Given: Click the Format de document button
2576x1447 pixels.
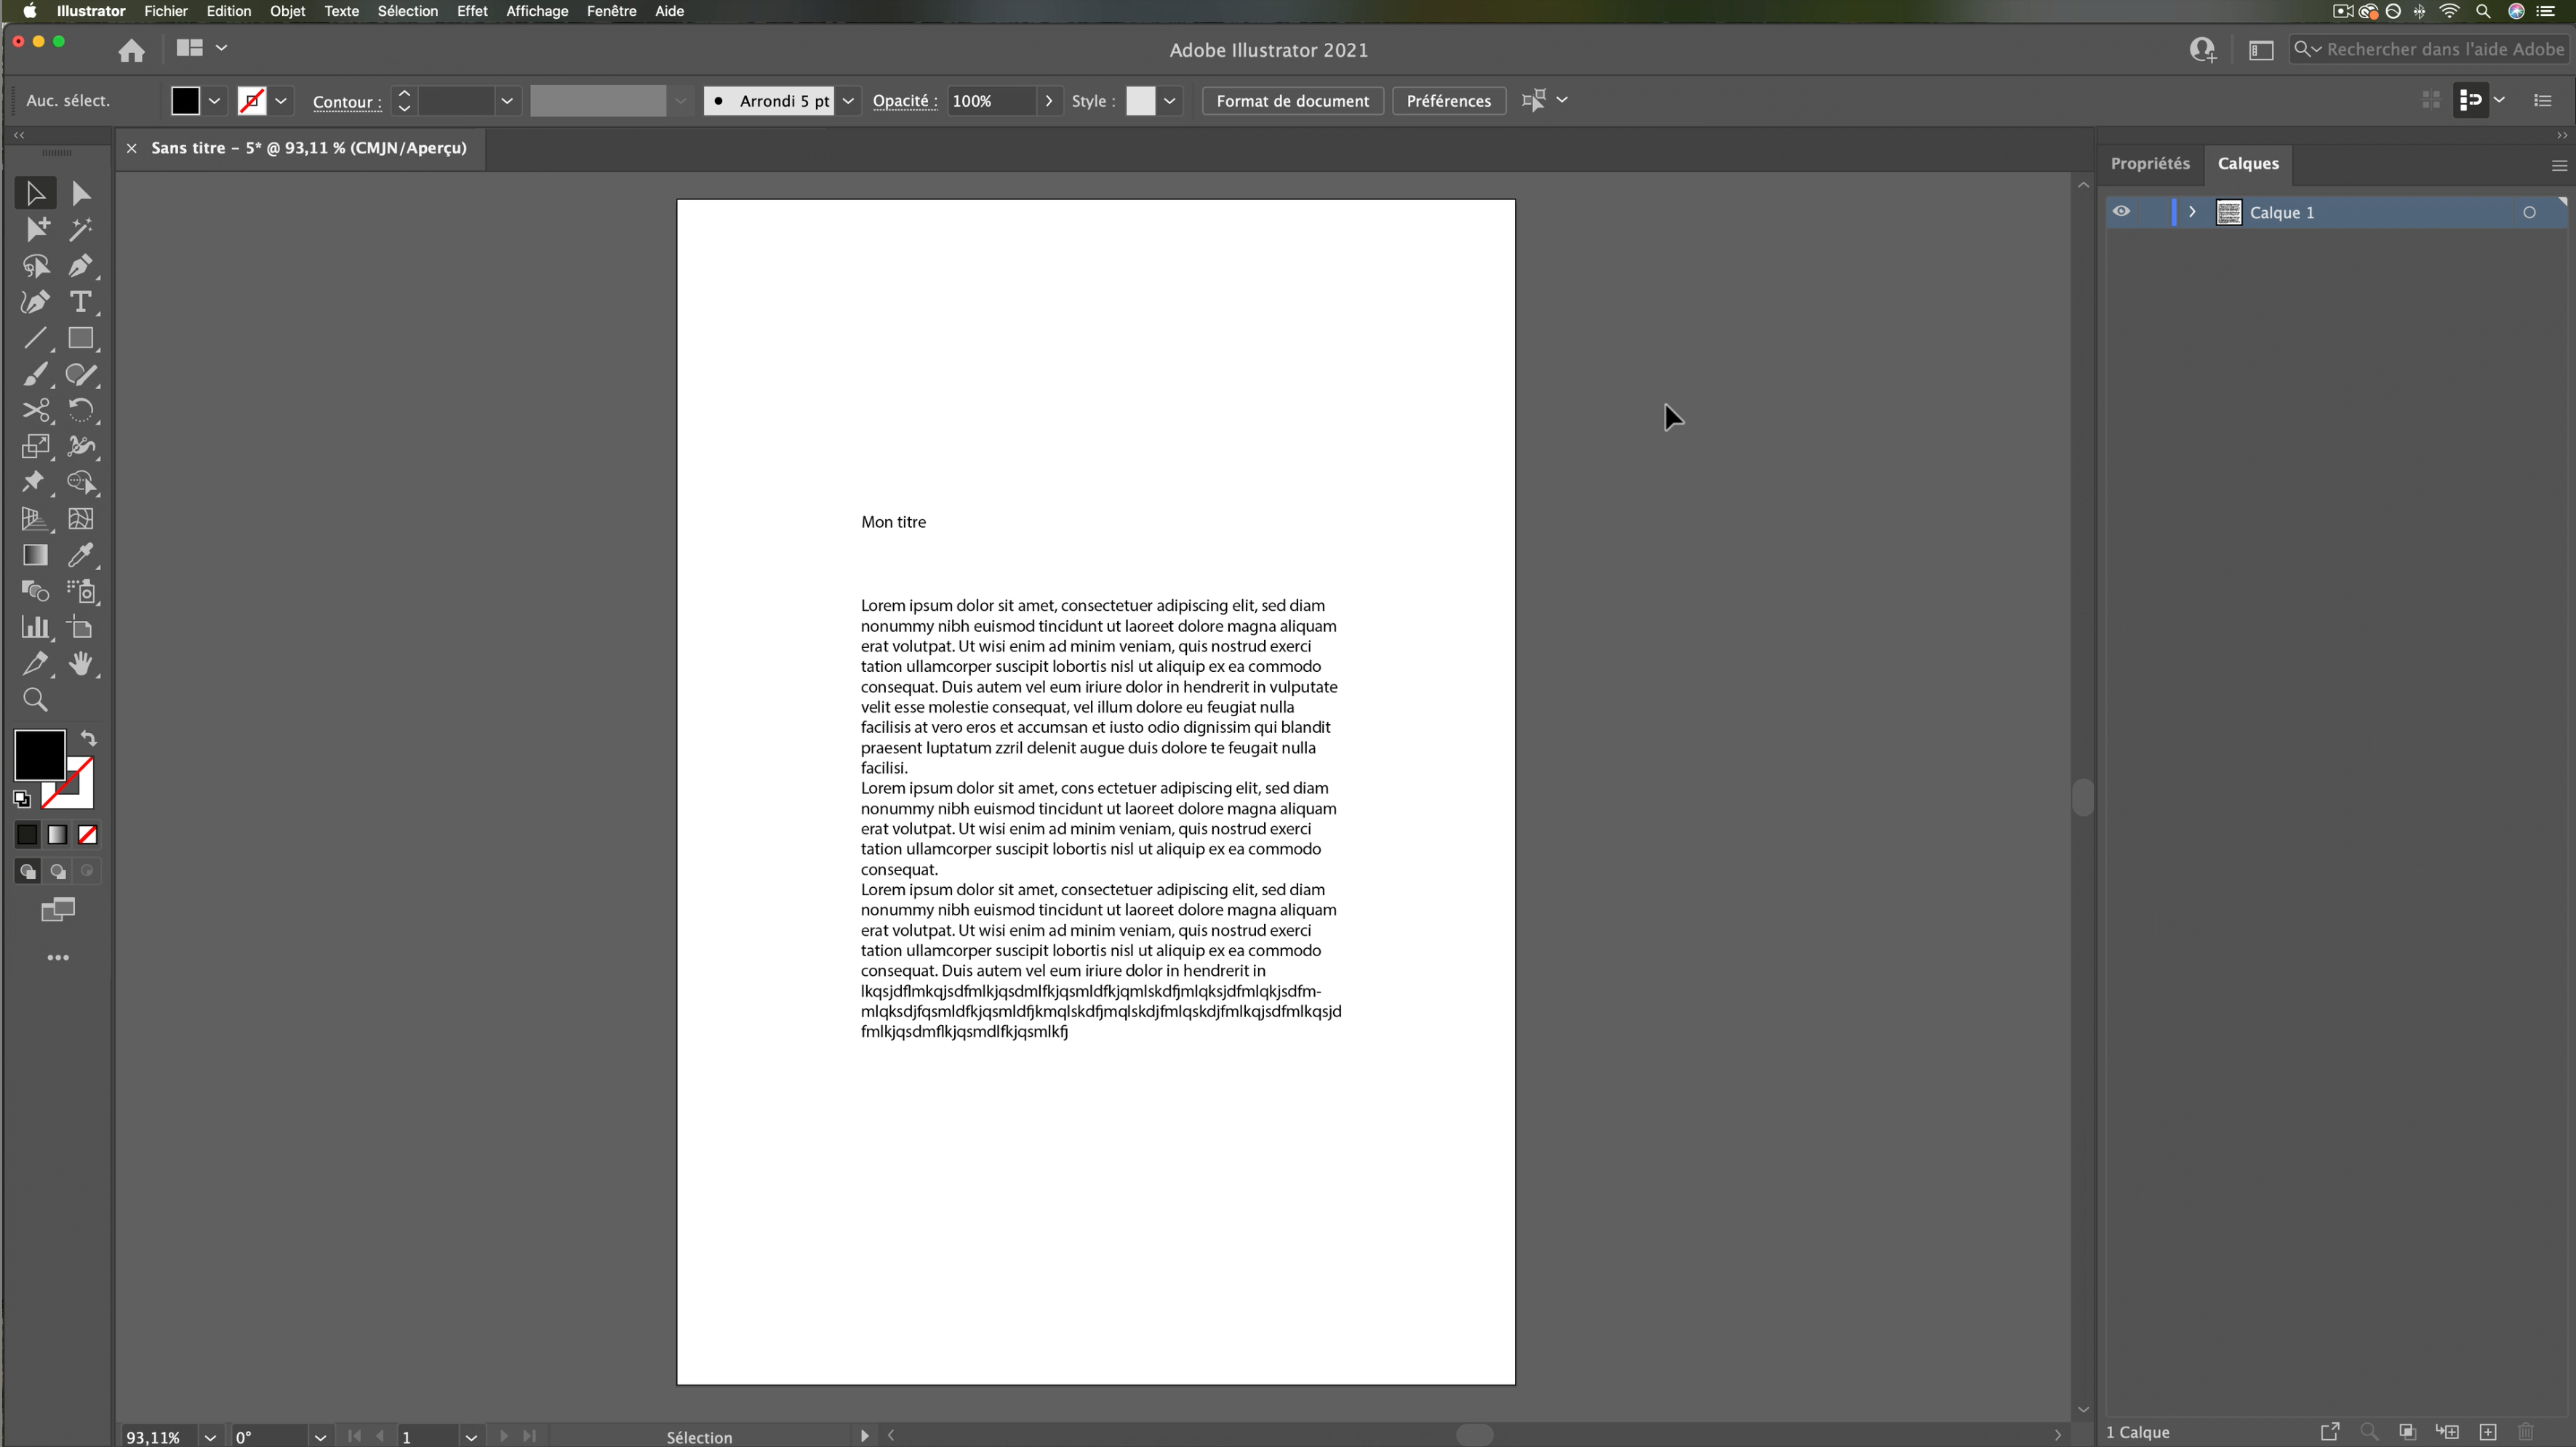Looking at the screenshot, I should [x=1291, y=100].
